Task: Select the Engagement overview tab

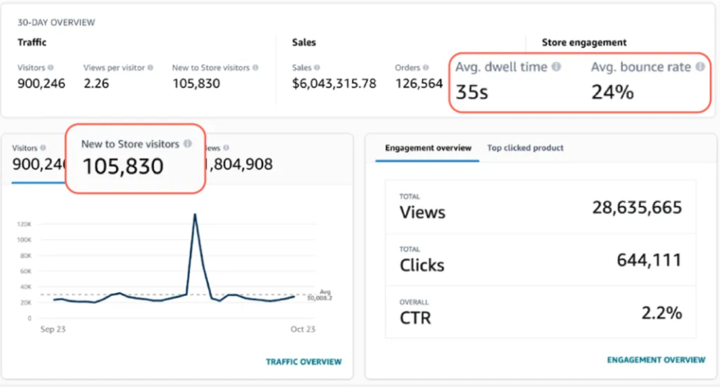Action: (x=428, y=148)
